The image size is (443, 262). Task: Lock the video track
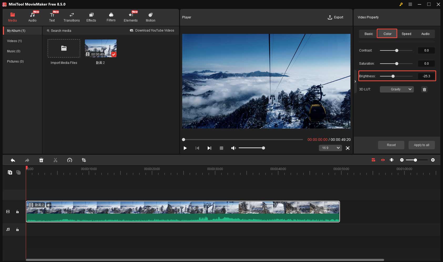coord(17,212)
